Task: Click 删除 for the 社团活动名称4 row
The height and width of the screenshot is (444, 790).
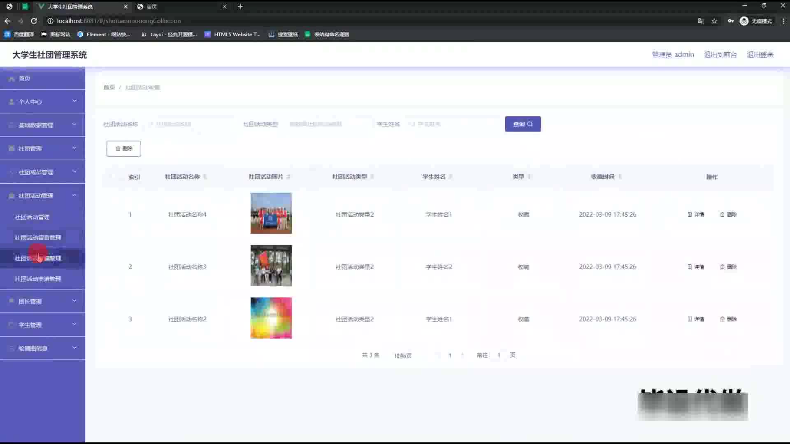Action: [728, 215]
